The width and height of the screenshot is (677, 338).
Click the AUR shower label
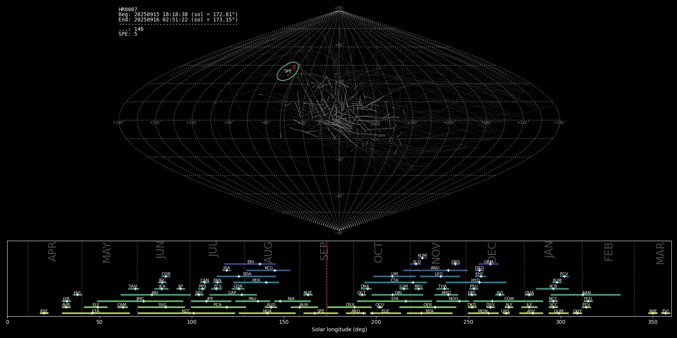pos(304,305)
